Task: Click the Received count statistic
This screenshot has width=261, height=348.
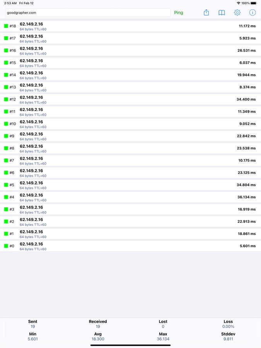Action: [98, 324]
